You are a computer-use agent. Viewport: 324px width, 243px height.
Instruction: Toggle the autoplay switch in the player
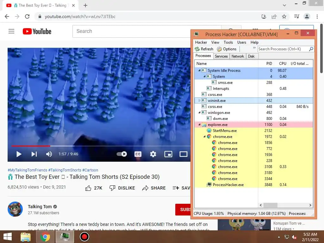point(122,154)
